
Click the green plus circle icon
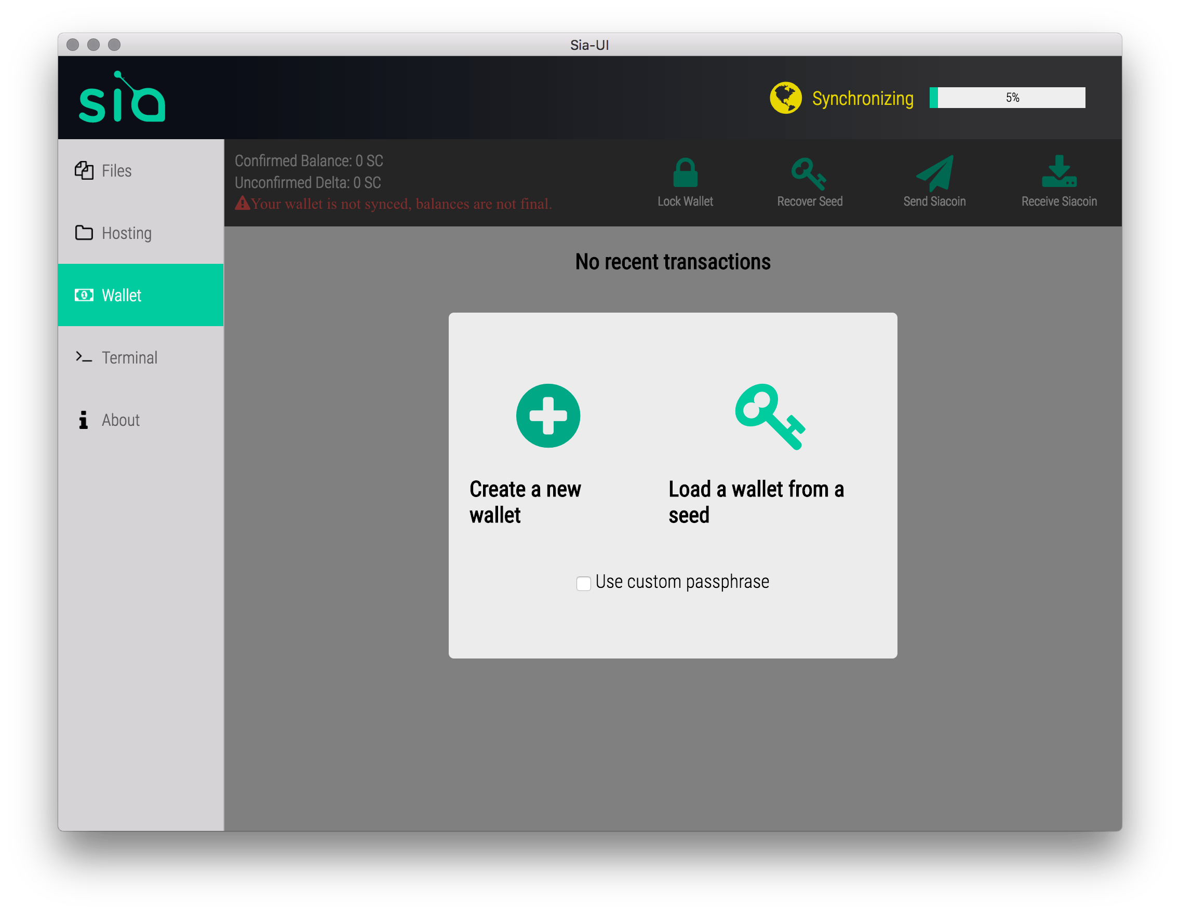(x=548, y=415)
